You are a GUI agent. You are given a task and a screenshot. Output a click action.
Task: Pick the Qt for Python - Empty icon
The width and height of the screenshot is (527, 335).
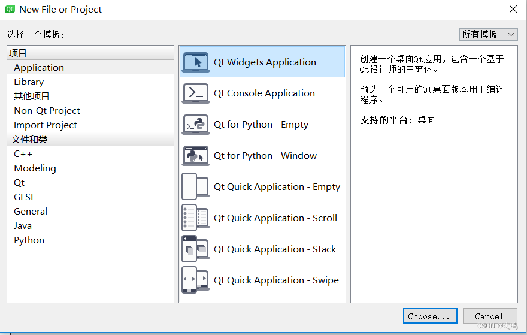click(x=196, y=125)
